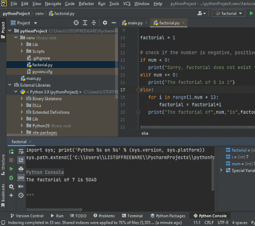
Task: Expand Binary Skeletons node
Action: [22, 99]
